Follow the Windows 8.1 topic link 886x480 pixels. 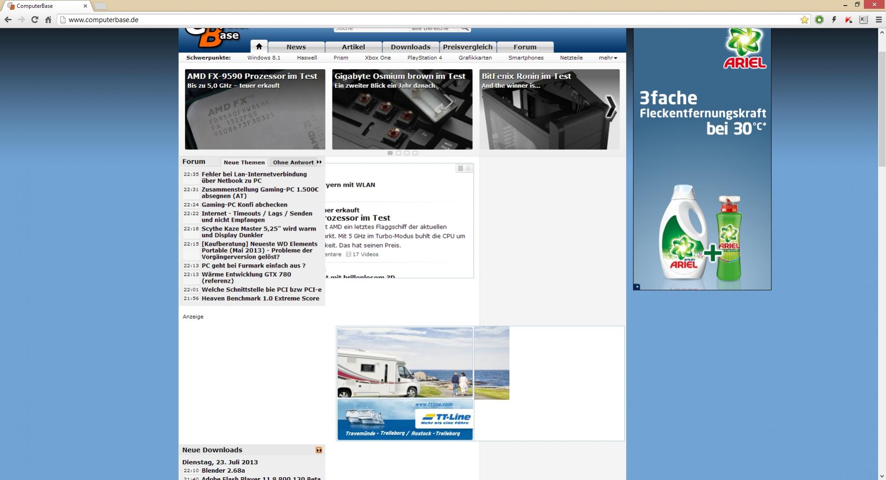(x=264, y=58)
